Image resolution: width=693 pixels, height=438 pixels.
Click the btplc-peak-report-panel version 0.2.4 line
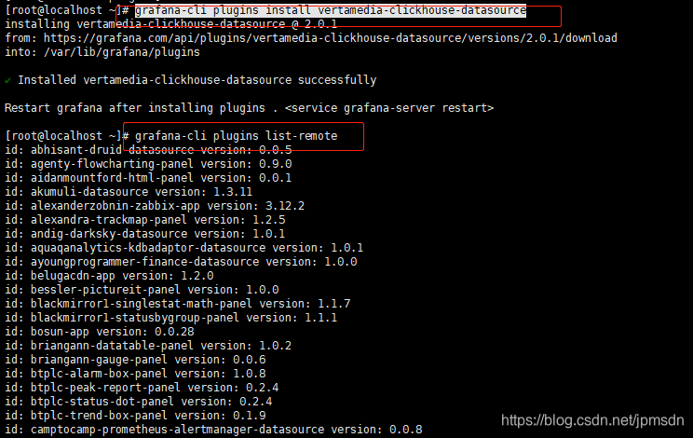(142, 388)
